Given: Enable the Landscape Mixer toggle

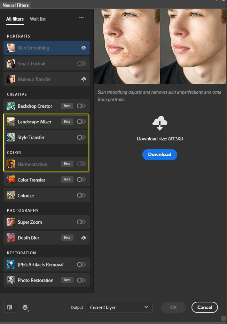Looking at the screenshot, I should coord(81,122).
